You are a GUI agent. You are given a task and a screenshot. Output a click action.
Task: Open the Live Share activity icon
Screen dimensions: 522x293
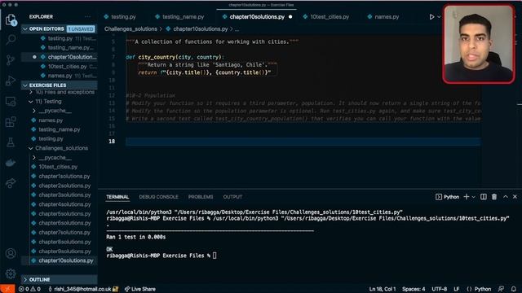[11, 182]
